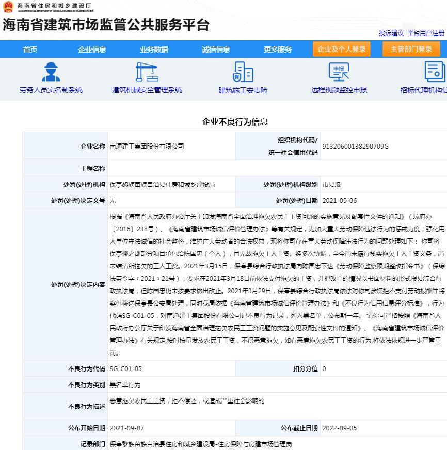This screenshot has height=450, width=447.
Task: Click the 统一社会信用代码 label cell
Action: coord(278,147)
